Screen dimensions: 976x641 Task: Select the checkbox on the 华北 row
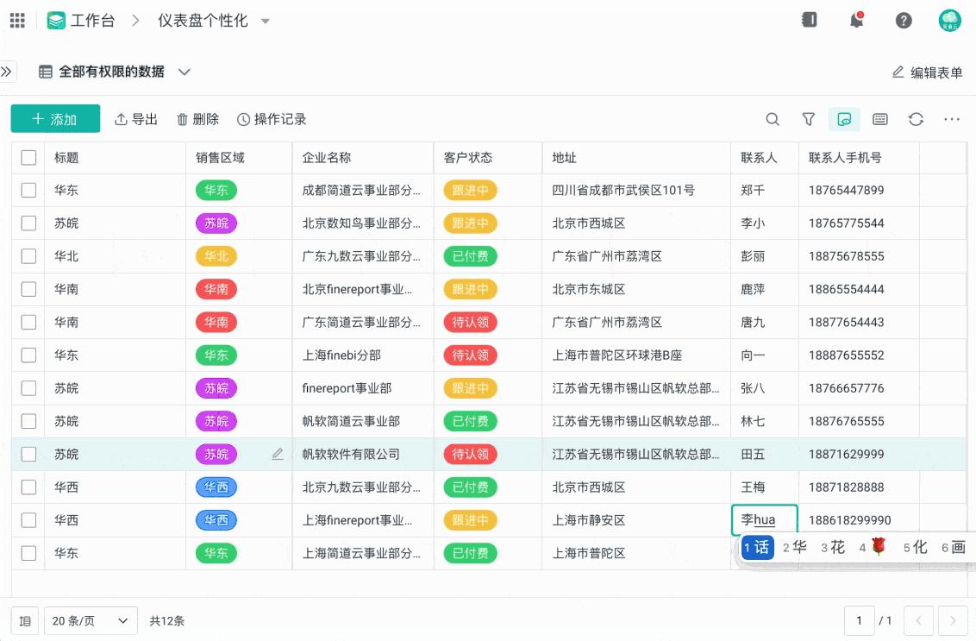[28, 256]
